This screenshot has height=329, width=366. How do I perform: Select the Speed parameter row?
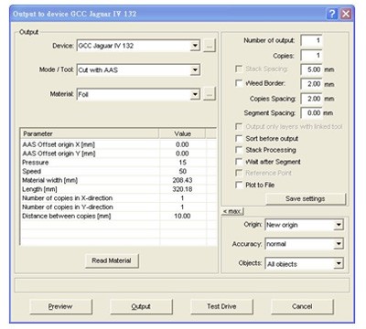119,171
